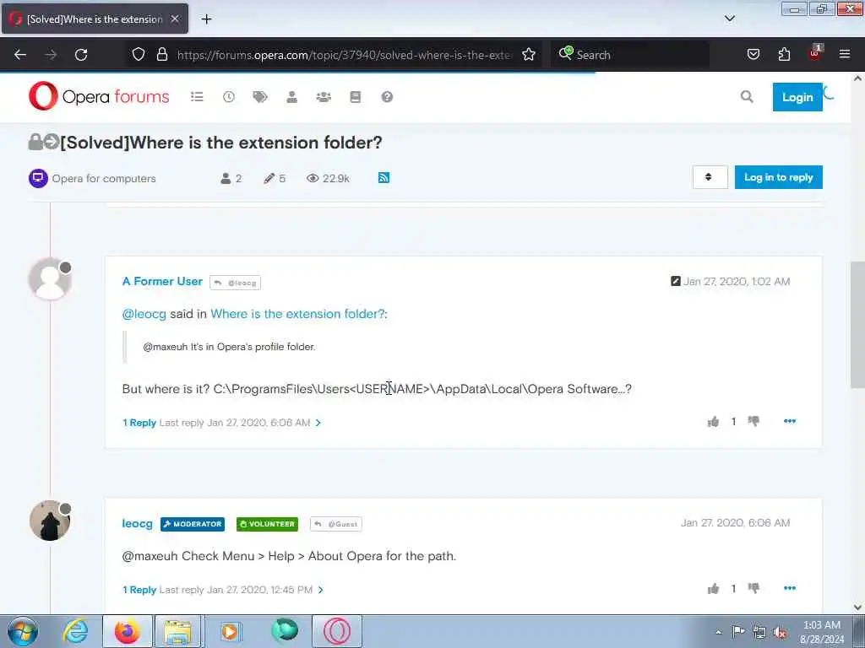Screen dimensions: 865x648
Task: Open the topic sort dropdown button
Action: tap(710, 177)
